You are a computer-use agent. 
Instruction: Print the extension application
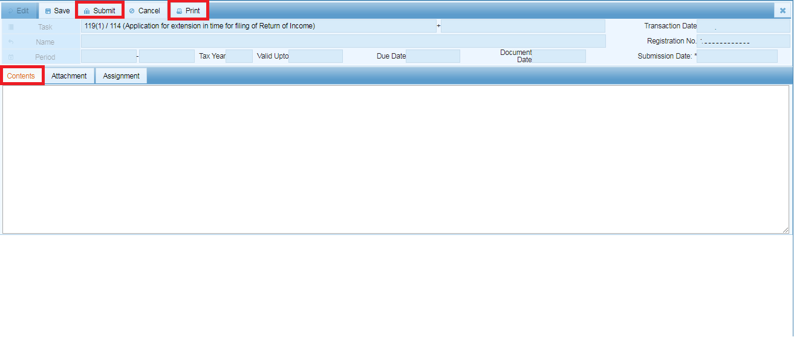[187, 11]
